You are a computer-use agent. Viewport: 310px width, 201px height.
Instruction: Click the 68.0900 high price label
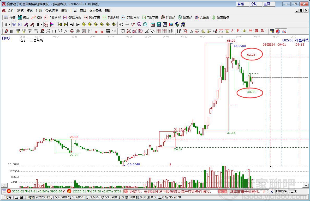(x=240, y=46)
